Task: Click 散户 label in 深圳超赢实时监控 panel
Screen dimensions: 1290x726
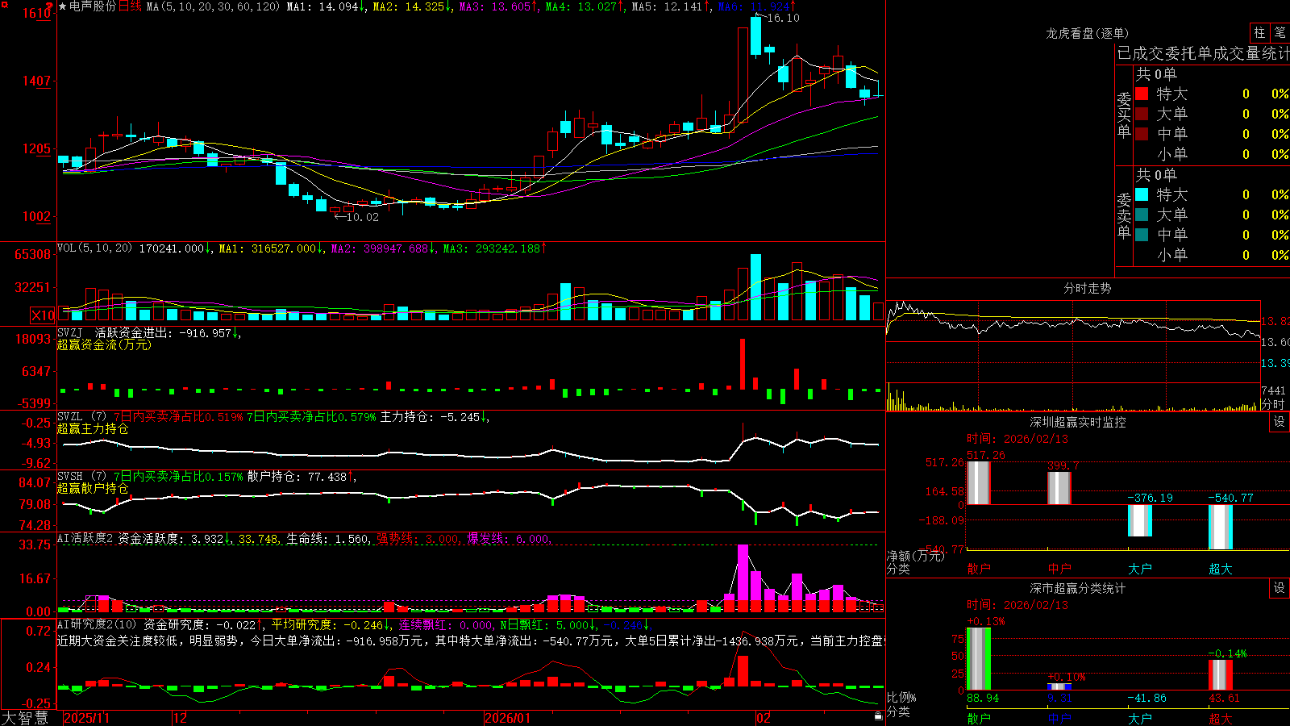Action: pyautogui.click(x=979, y=569)
